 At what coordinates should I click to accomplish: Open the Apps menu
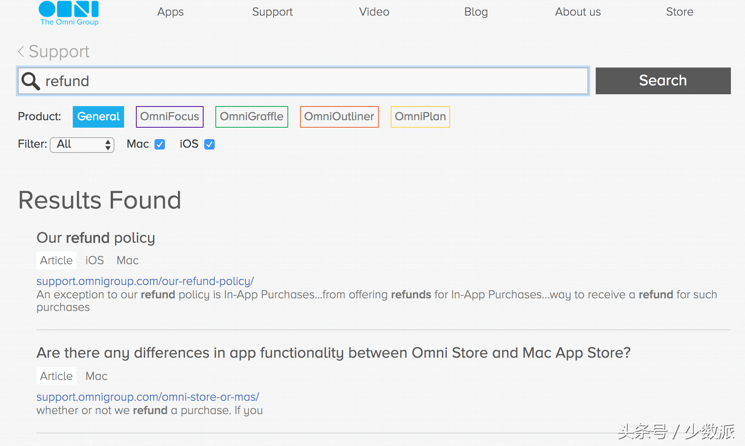pyautogui.click(x=170, y=12)
